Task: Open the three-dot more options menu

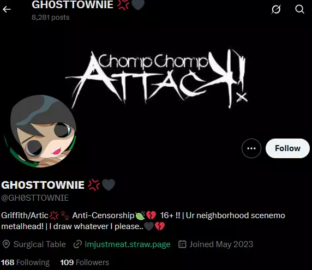Action: pos(251,148)
